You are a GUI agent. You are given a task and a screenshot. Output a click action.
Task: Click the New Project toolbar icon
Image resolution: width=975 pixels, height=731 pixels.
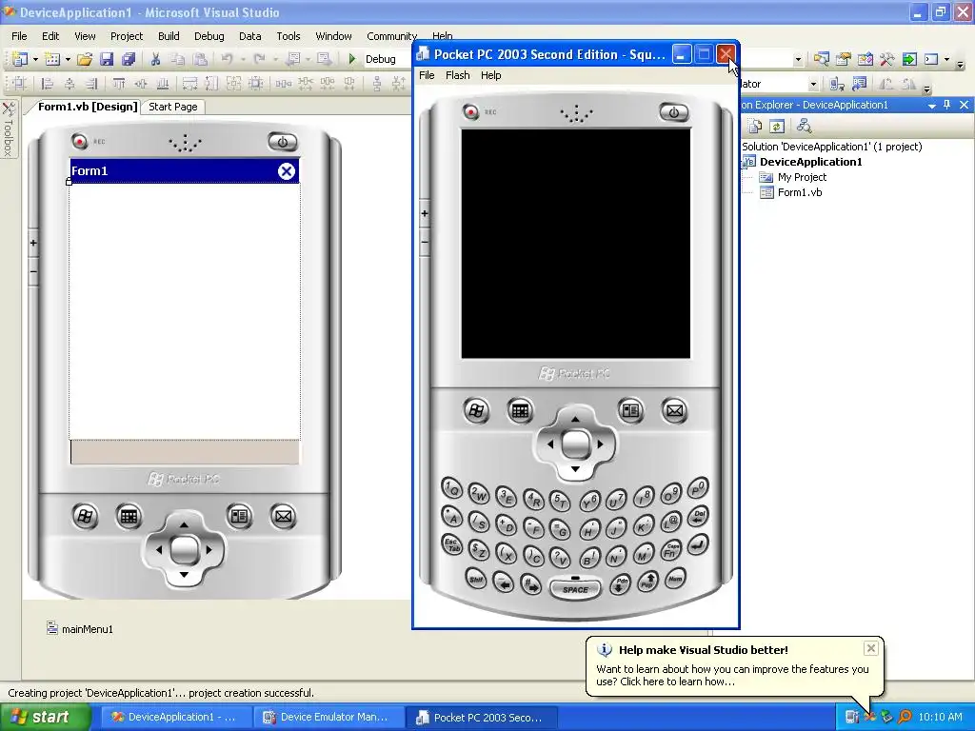point(20,59)
